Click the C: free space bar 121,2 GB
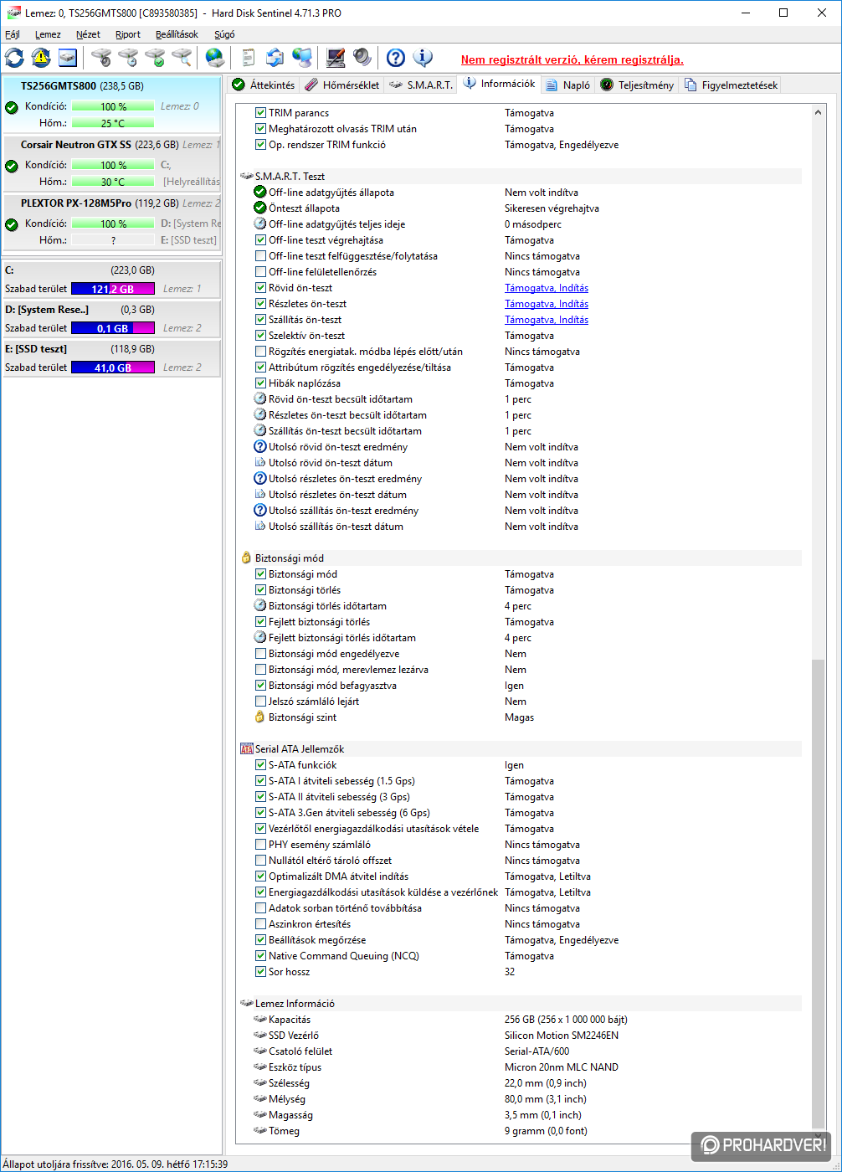Screen dimensions: 842x1172 point(113,289)
